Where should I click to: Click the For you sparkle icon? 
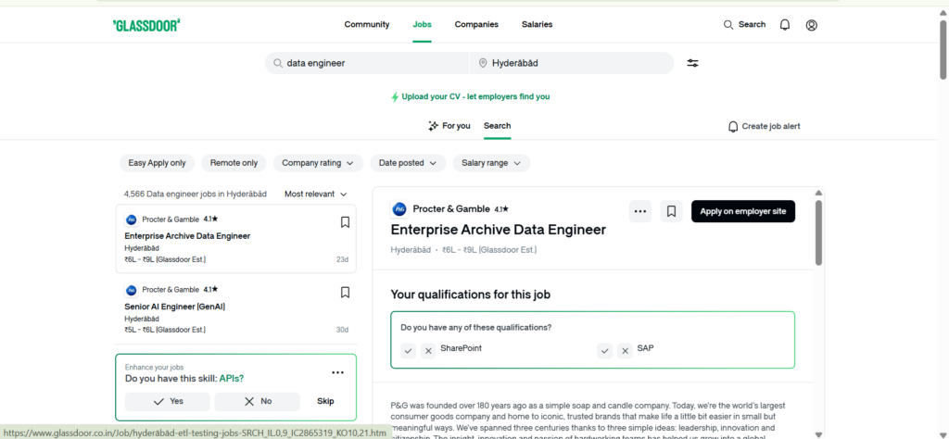point(433,126)
